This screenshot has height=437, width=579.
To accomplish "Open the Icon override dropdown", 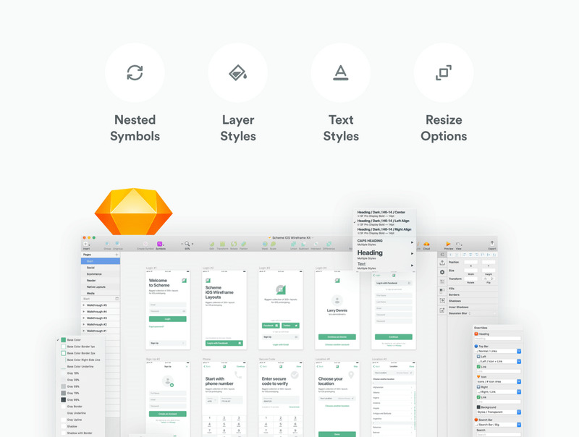I will [499, 381].
